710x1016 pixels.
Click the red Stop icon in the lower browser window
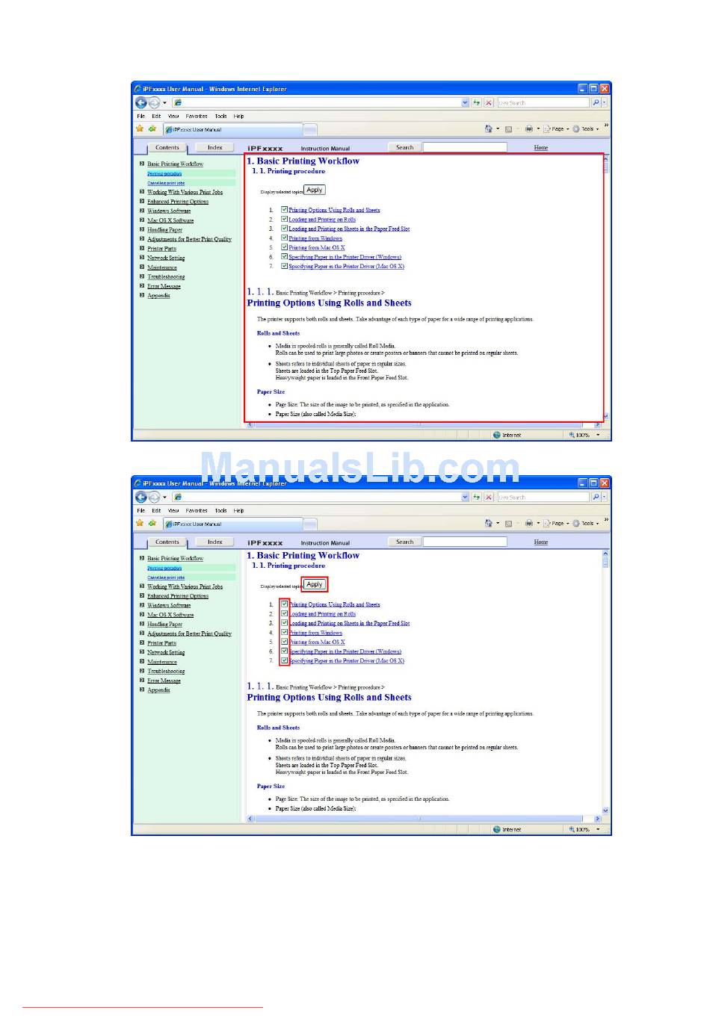[x=489, y=498]
